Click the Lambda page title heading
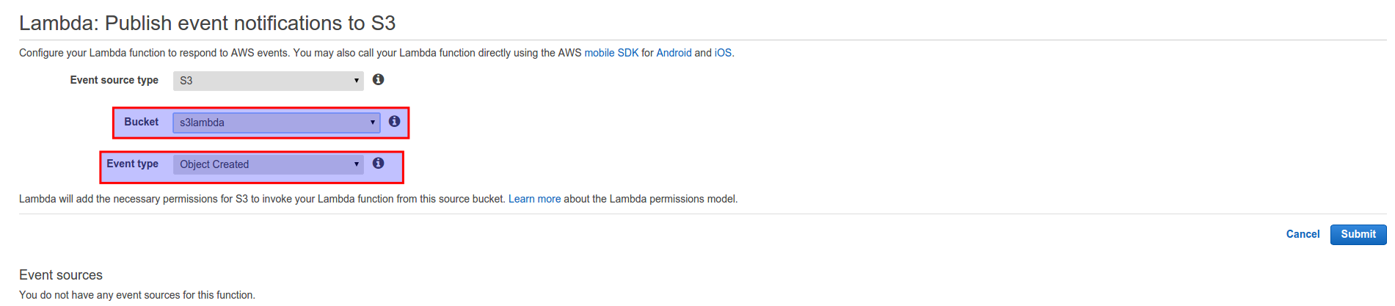Screen dimensions: 1395x306 207,23
